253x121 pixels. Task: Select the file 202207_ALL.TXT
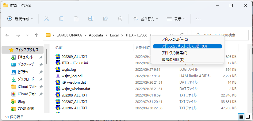coord(75,102)
